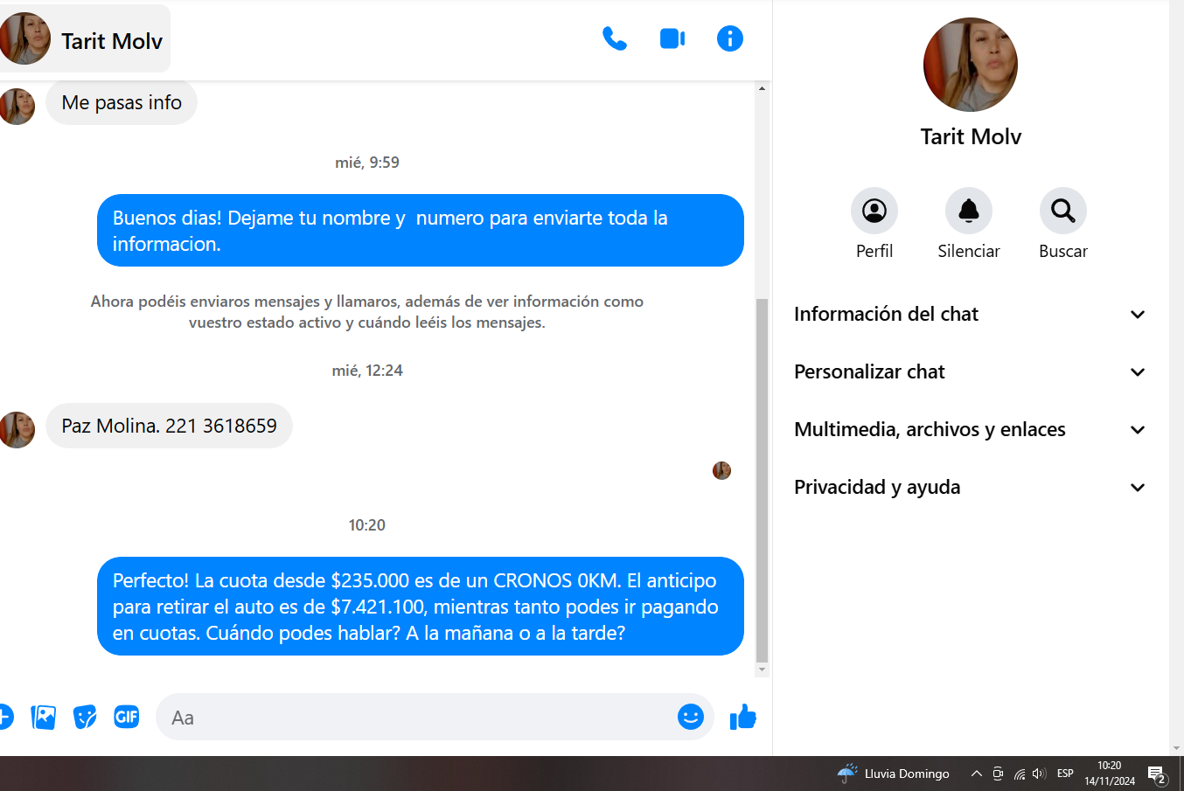Open Perfil from the side panel
This screenshot has width=1184, height=791.
point(874,211)
